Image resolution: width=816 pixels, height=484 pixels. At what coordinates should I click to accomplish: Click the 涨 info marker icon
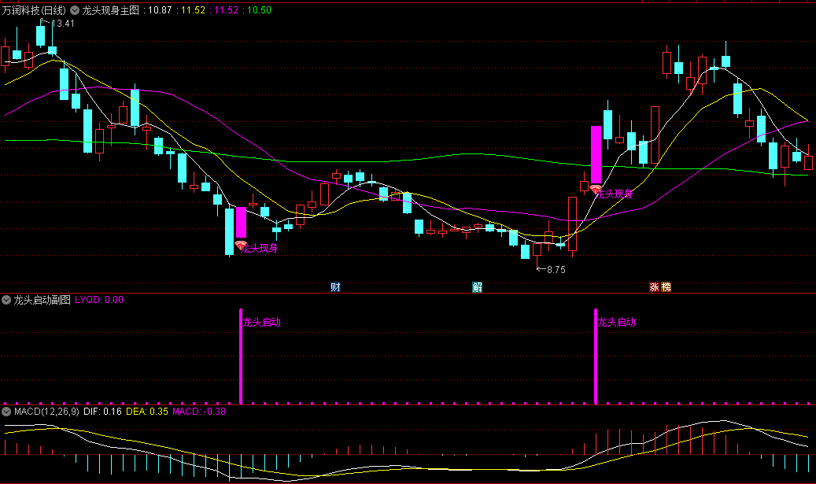click(x=654, y=286)
